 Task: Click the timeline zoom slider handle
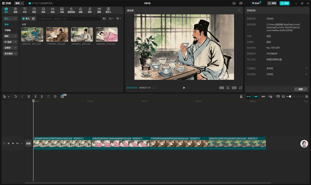290,97
